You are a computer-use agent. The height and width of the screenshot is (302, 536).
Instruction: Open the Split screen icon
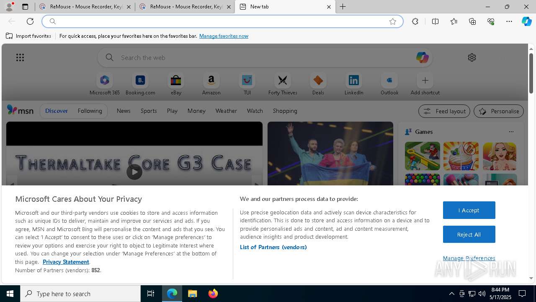pyautogui.click(x=435, y=21)
